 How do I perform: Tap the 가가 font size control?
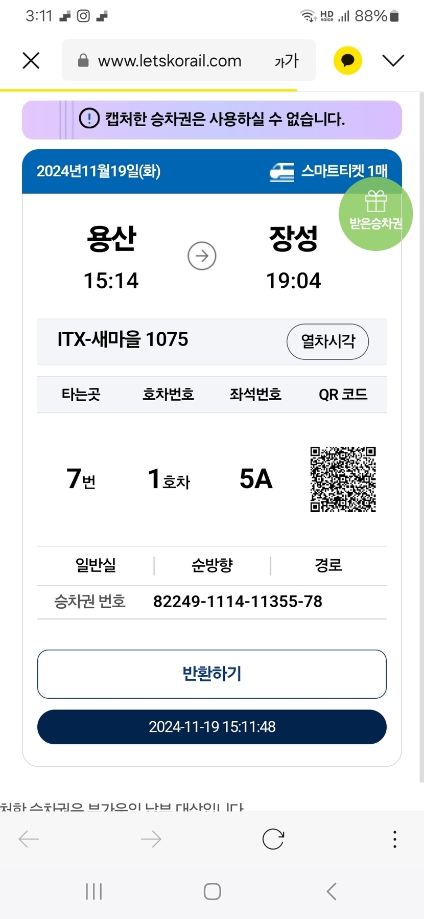(287, 61)
